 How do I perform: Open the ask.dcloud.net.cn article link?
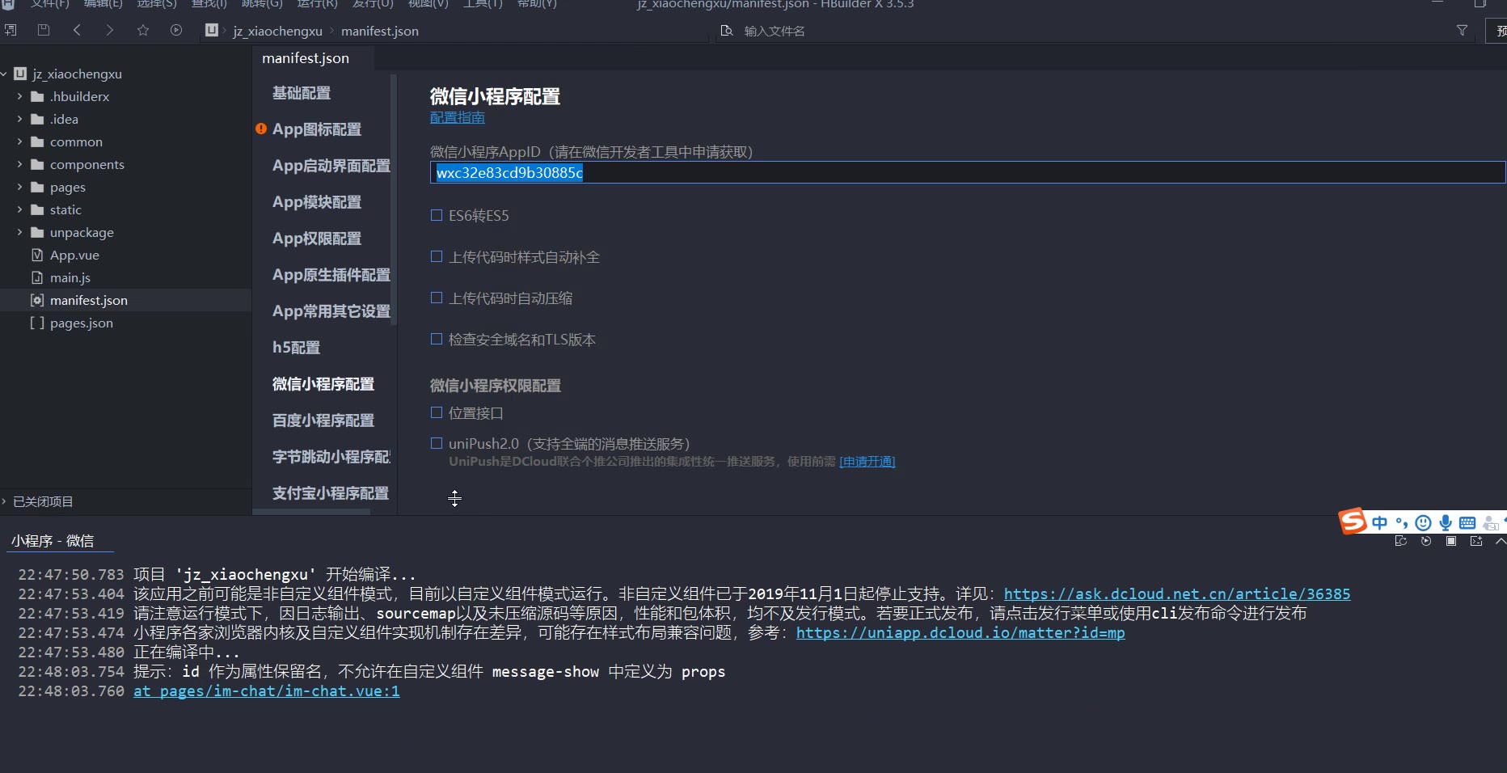coord(1177,593)
